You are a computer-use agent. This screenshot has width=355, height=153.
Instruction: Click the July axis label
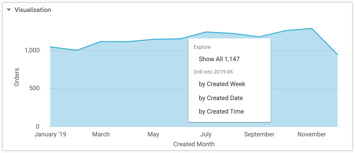(206, 134)
